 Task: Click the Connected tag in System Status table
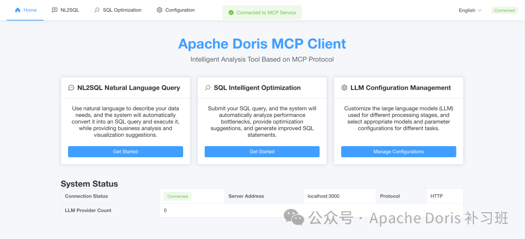[x=177, y=197]
